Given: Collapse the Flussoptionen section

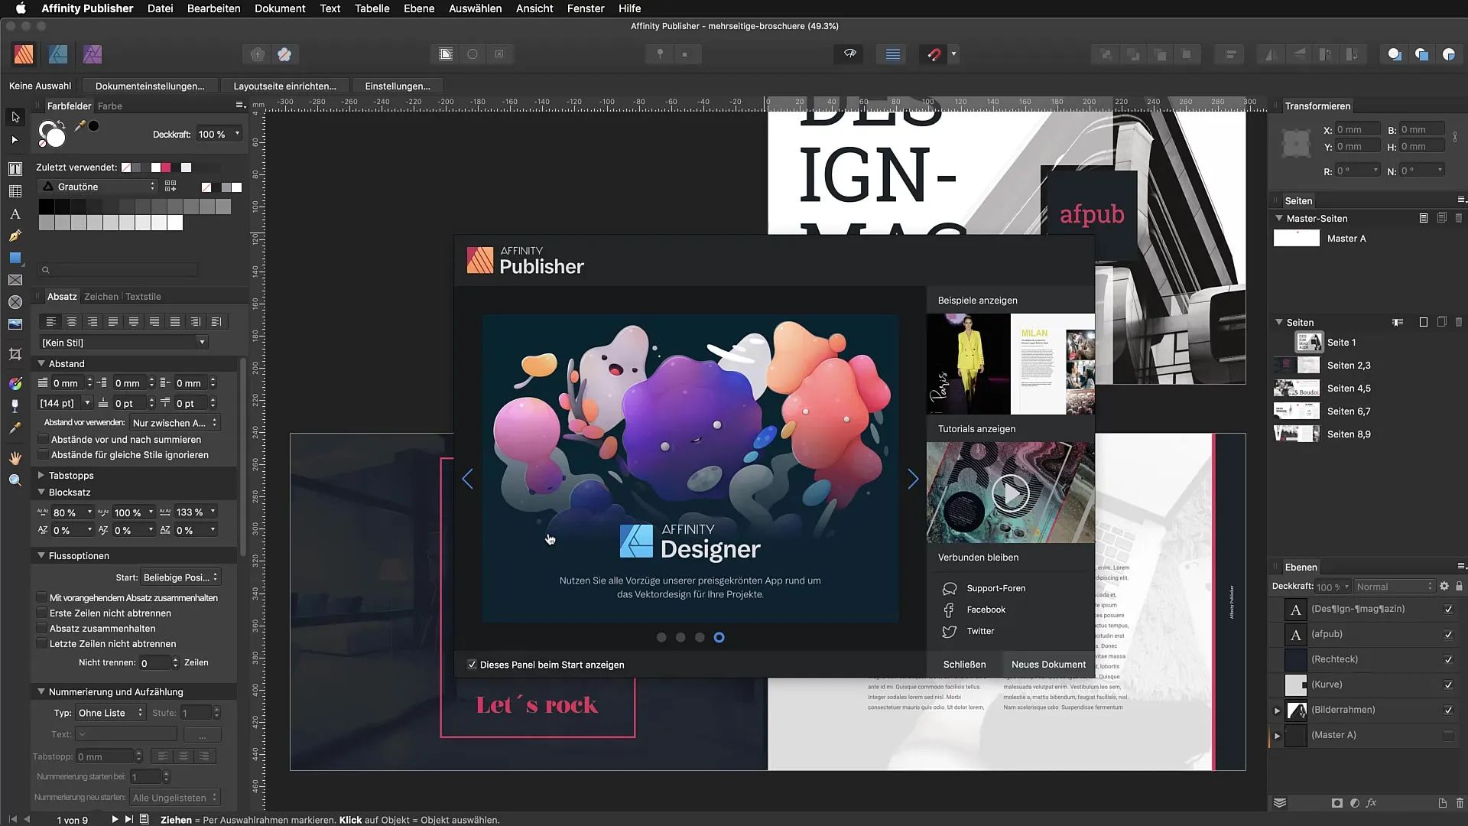Looking at the screenshot, I should coord(41,555).
